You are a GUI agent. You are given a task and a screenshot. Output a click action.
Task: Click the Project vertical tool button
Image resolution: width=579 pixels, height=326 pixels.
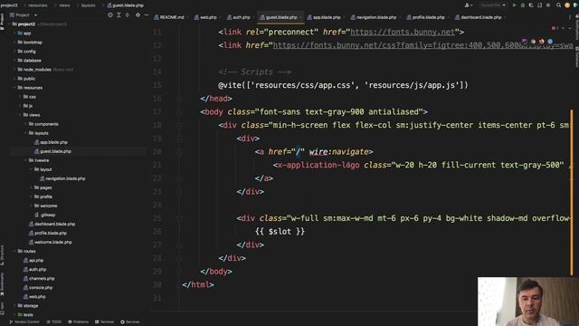(x=2, y=22)
